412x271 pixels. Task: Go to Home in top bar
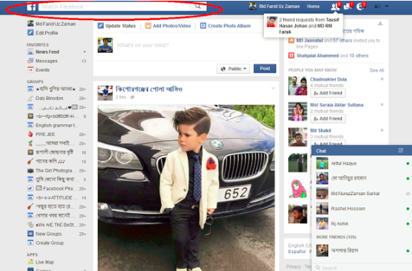(313, 6)
